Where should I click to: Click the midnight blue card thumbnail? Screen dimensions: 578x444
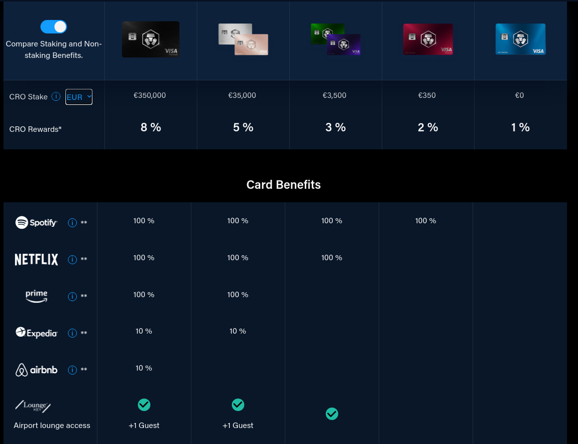click(521, 39)
